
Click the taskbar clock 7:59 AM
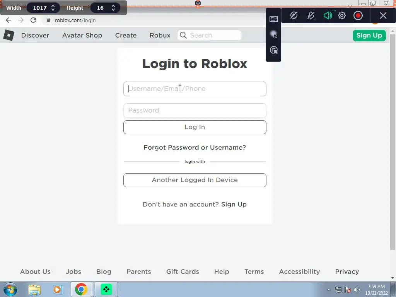(x=376, y=287)
